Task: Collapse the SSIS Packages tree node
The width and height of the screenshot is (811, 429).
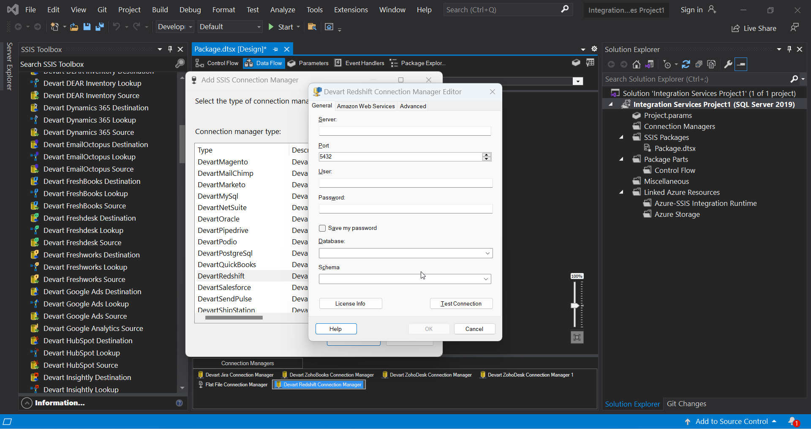Action: pyautogui.click(x=621, y=137)
